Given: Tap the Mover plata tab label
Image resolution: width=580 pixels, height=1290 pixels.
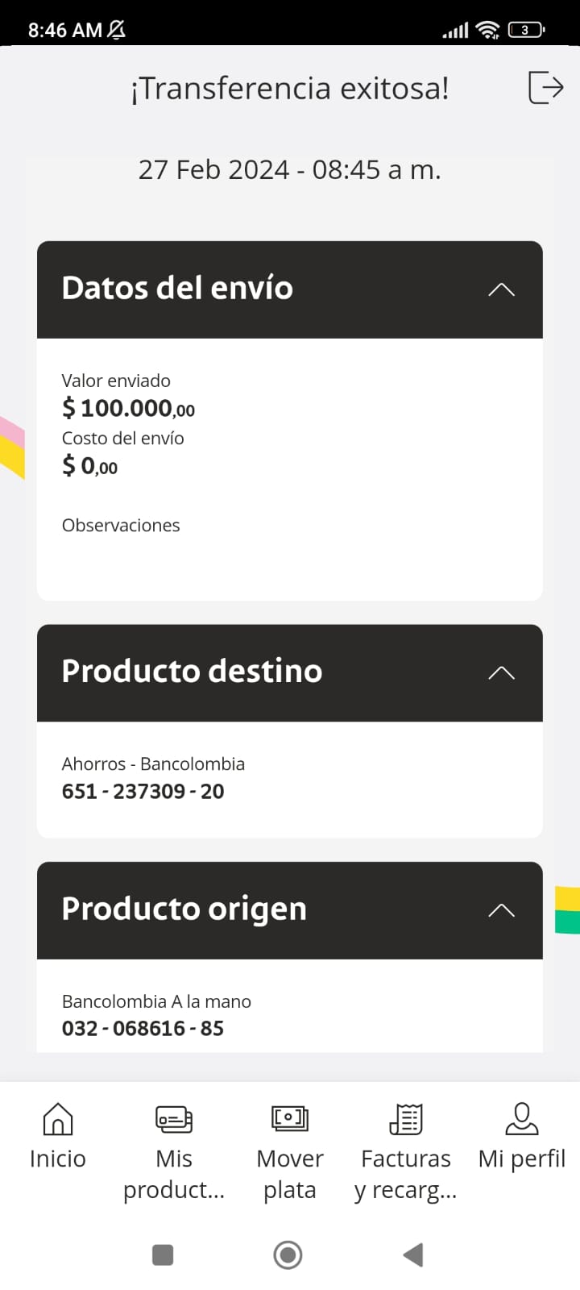Looking at the screenshot, I should 290,1174.
